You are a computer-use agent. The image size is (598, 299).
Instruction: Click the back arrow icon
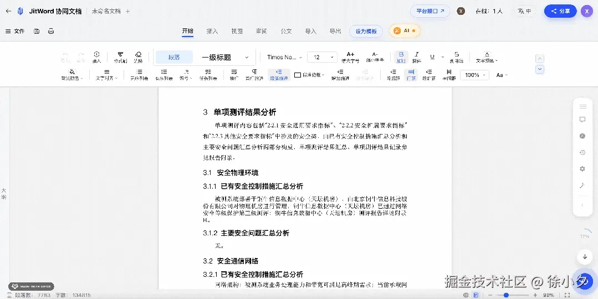(8, 11)
